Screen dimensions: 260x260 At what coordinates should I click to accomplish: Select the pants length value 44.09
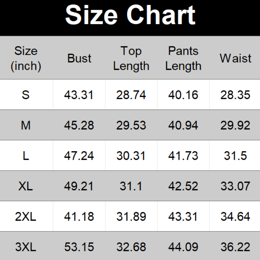point(183,247)
